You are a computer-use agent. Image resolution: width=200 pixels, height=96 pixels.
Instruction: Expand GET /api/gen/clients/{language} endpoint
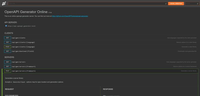tap(100, 42)
